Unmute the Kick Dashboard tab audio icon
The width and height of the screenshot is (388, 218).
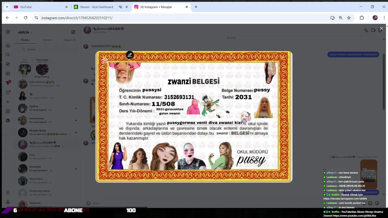click(120, 7)
